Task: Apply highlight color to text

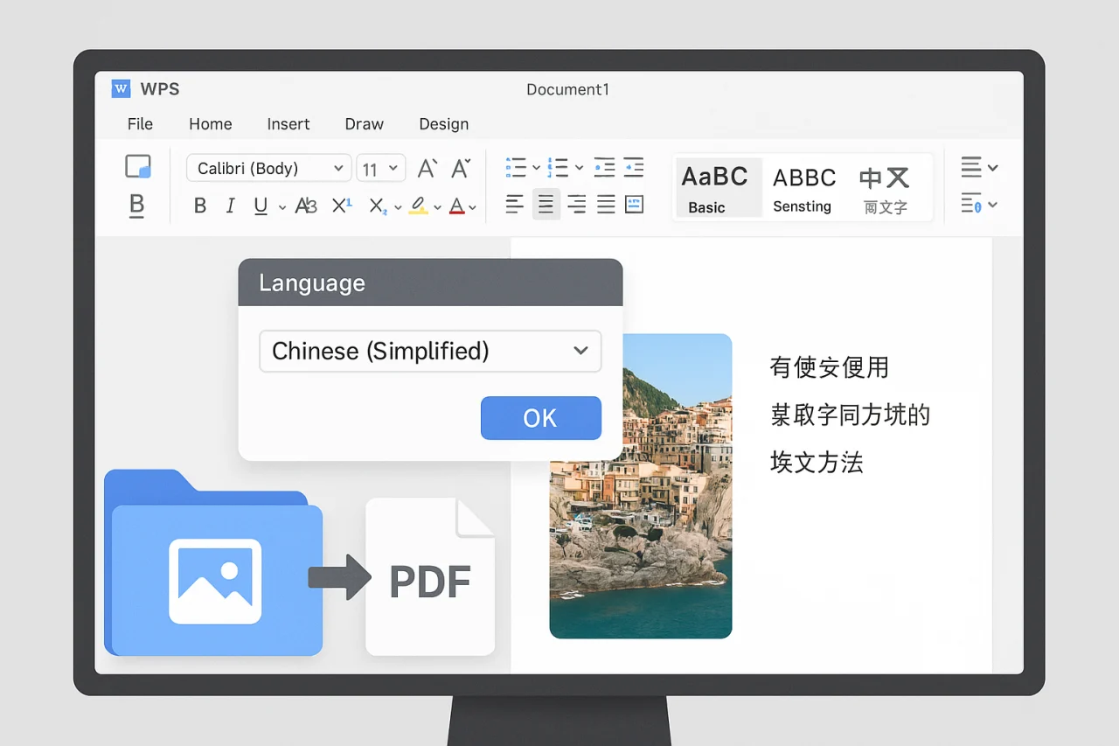Action: click(419, 205)
